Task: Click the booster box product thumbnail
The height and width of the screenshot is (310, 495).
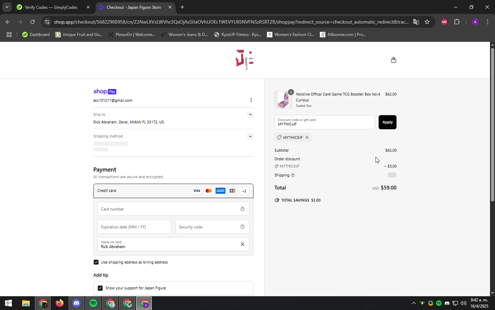Action: pyautogui.click(x=283, y=100)
